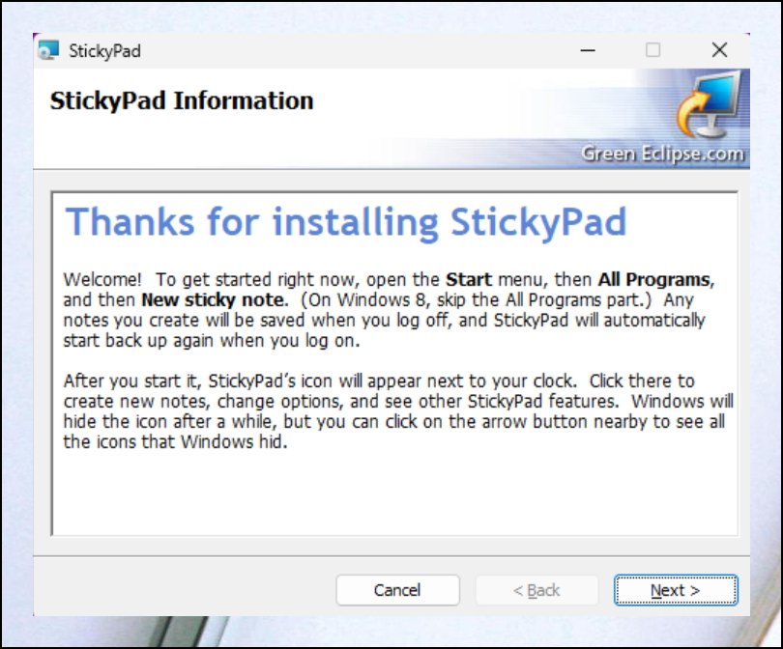Click the 'StickyPad' window title text
Viewport: 783px width, 649px height.
click(x=104, y=51)
